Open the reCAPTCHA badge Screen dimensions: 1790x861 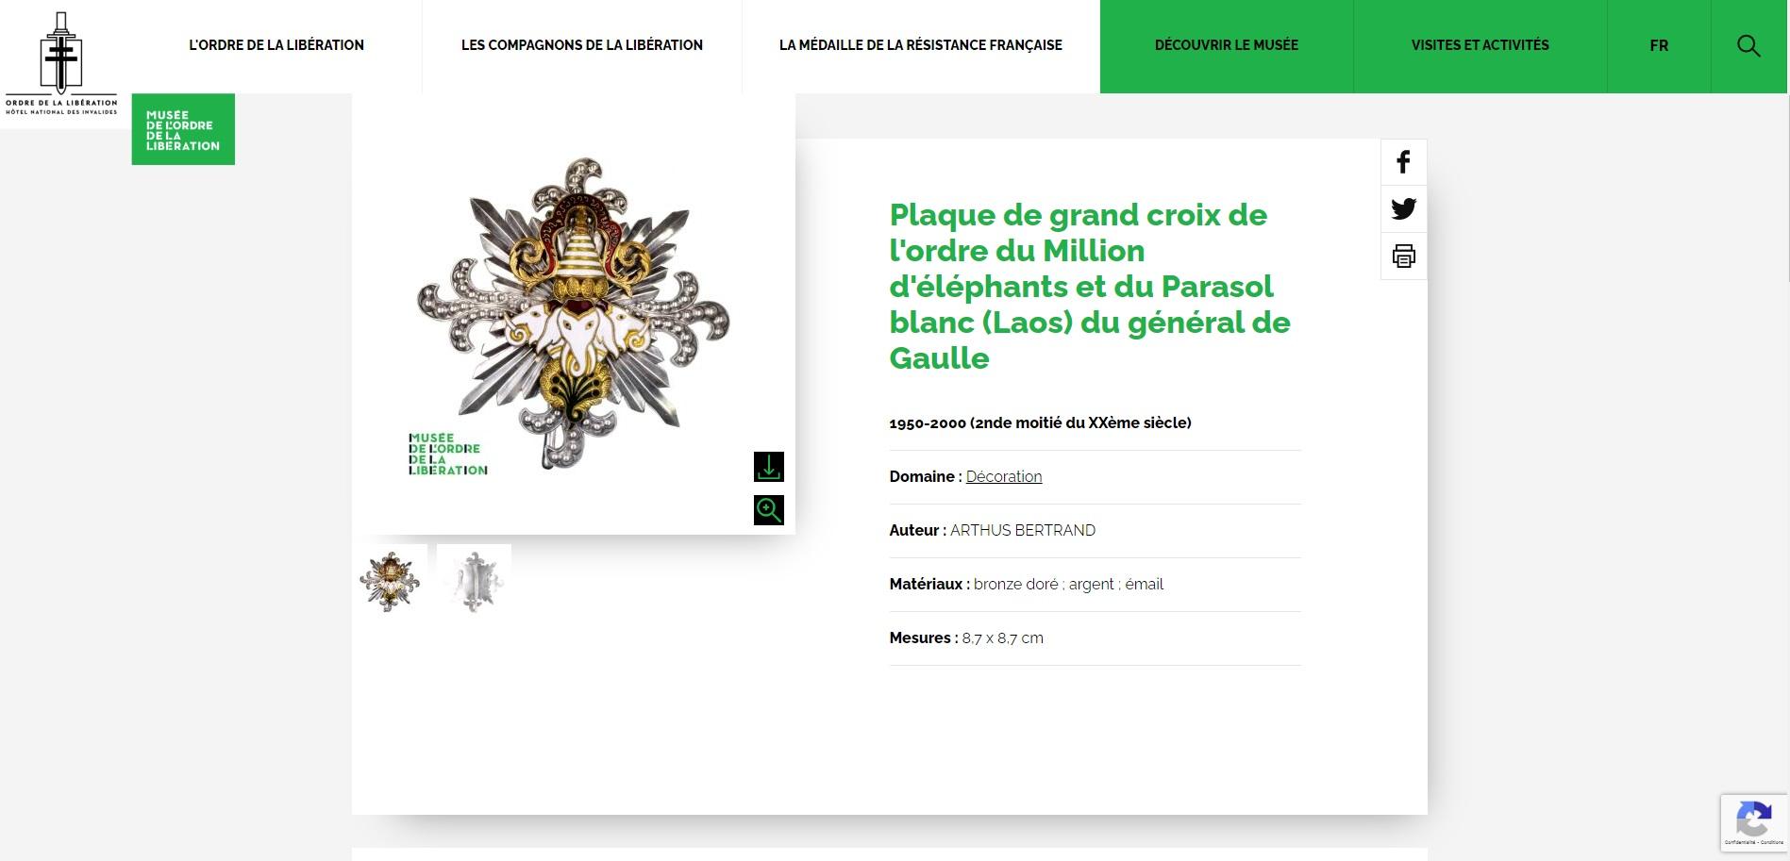coord(1754,823)
